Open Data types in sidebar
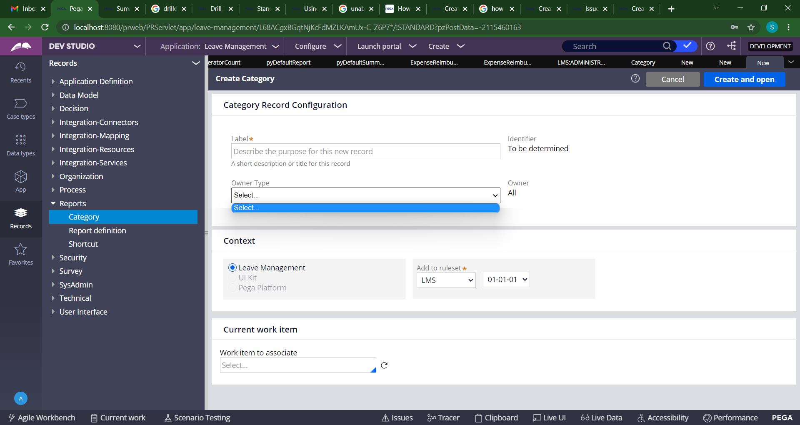 (x=20, y=145)
